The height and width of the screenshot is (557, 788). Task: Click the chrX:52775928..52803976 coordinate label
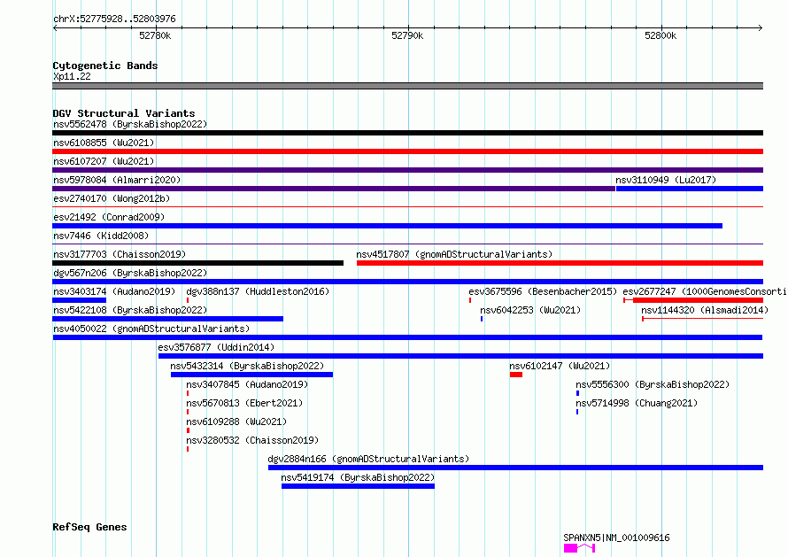point(114,19)
